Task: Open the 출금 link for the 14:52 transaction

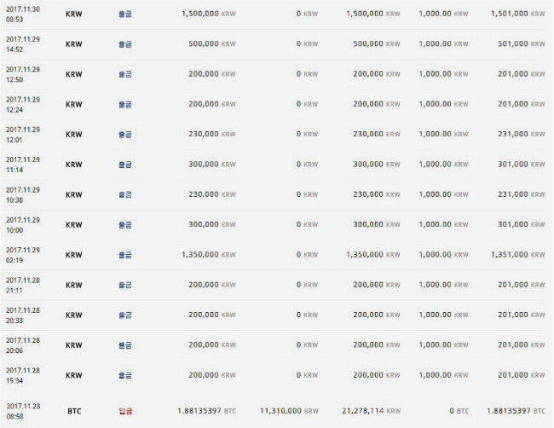Action: tap(125, 44)
